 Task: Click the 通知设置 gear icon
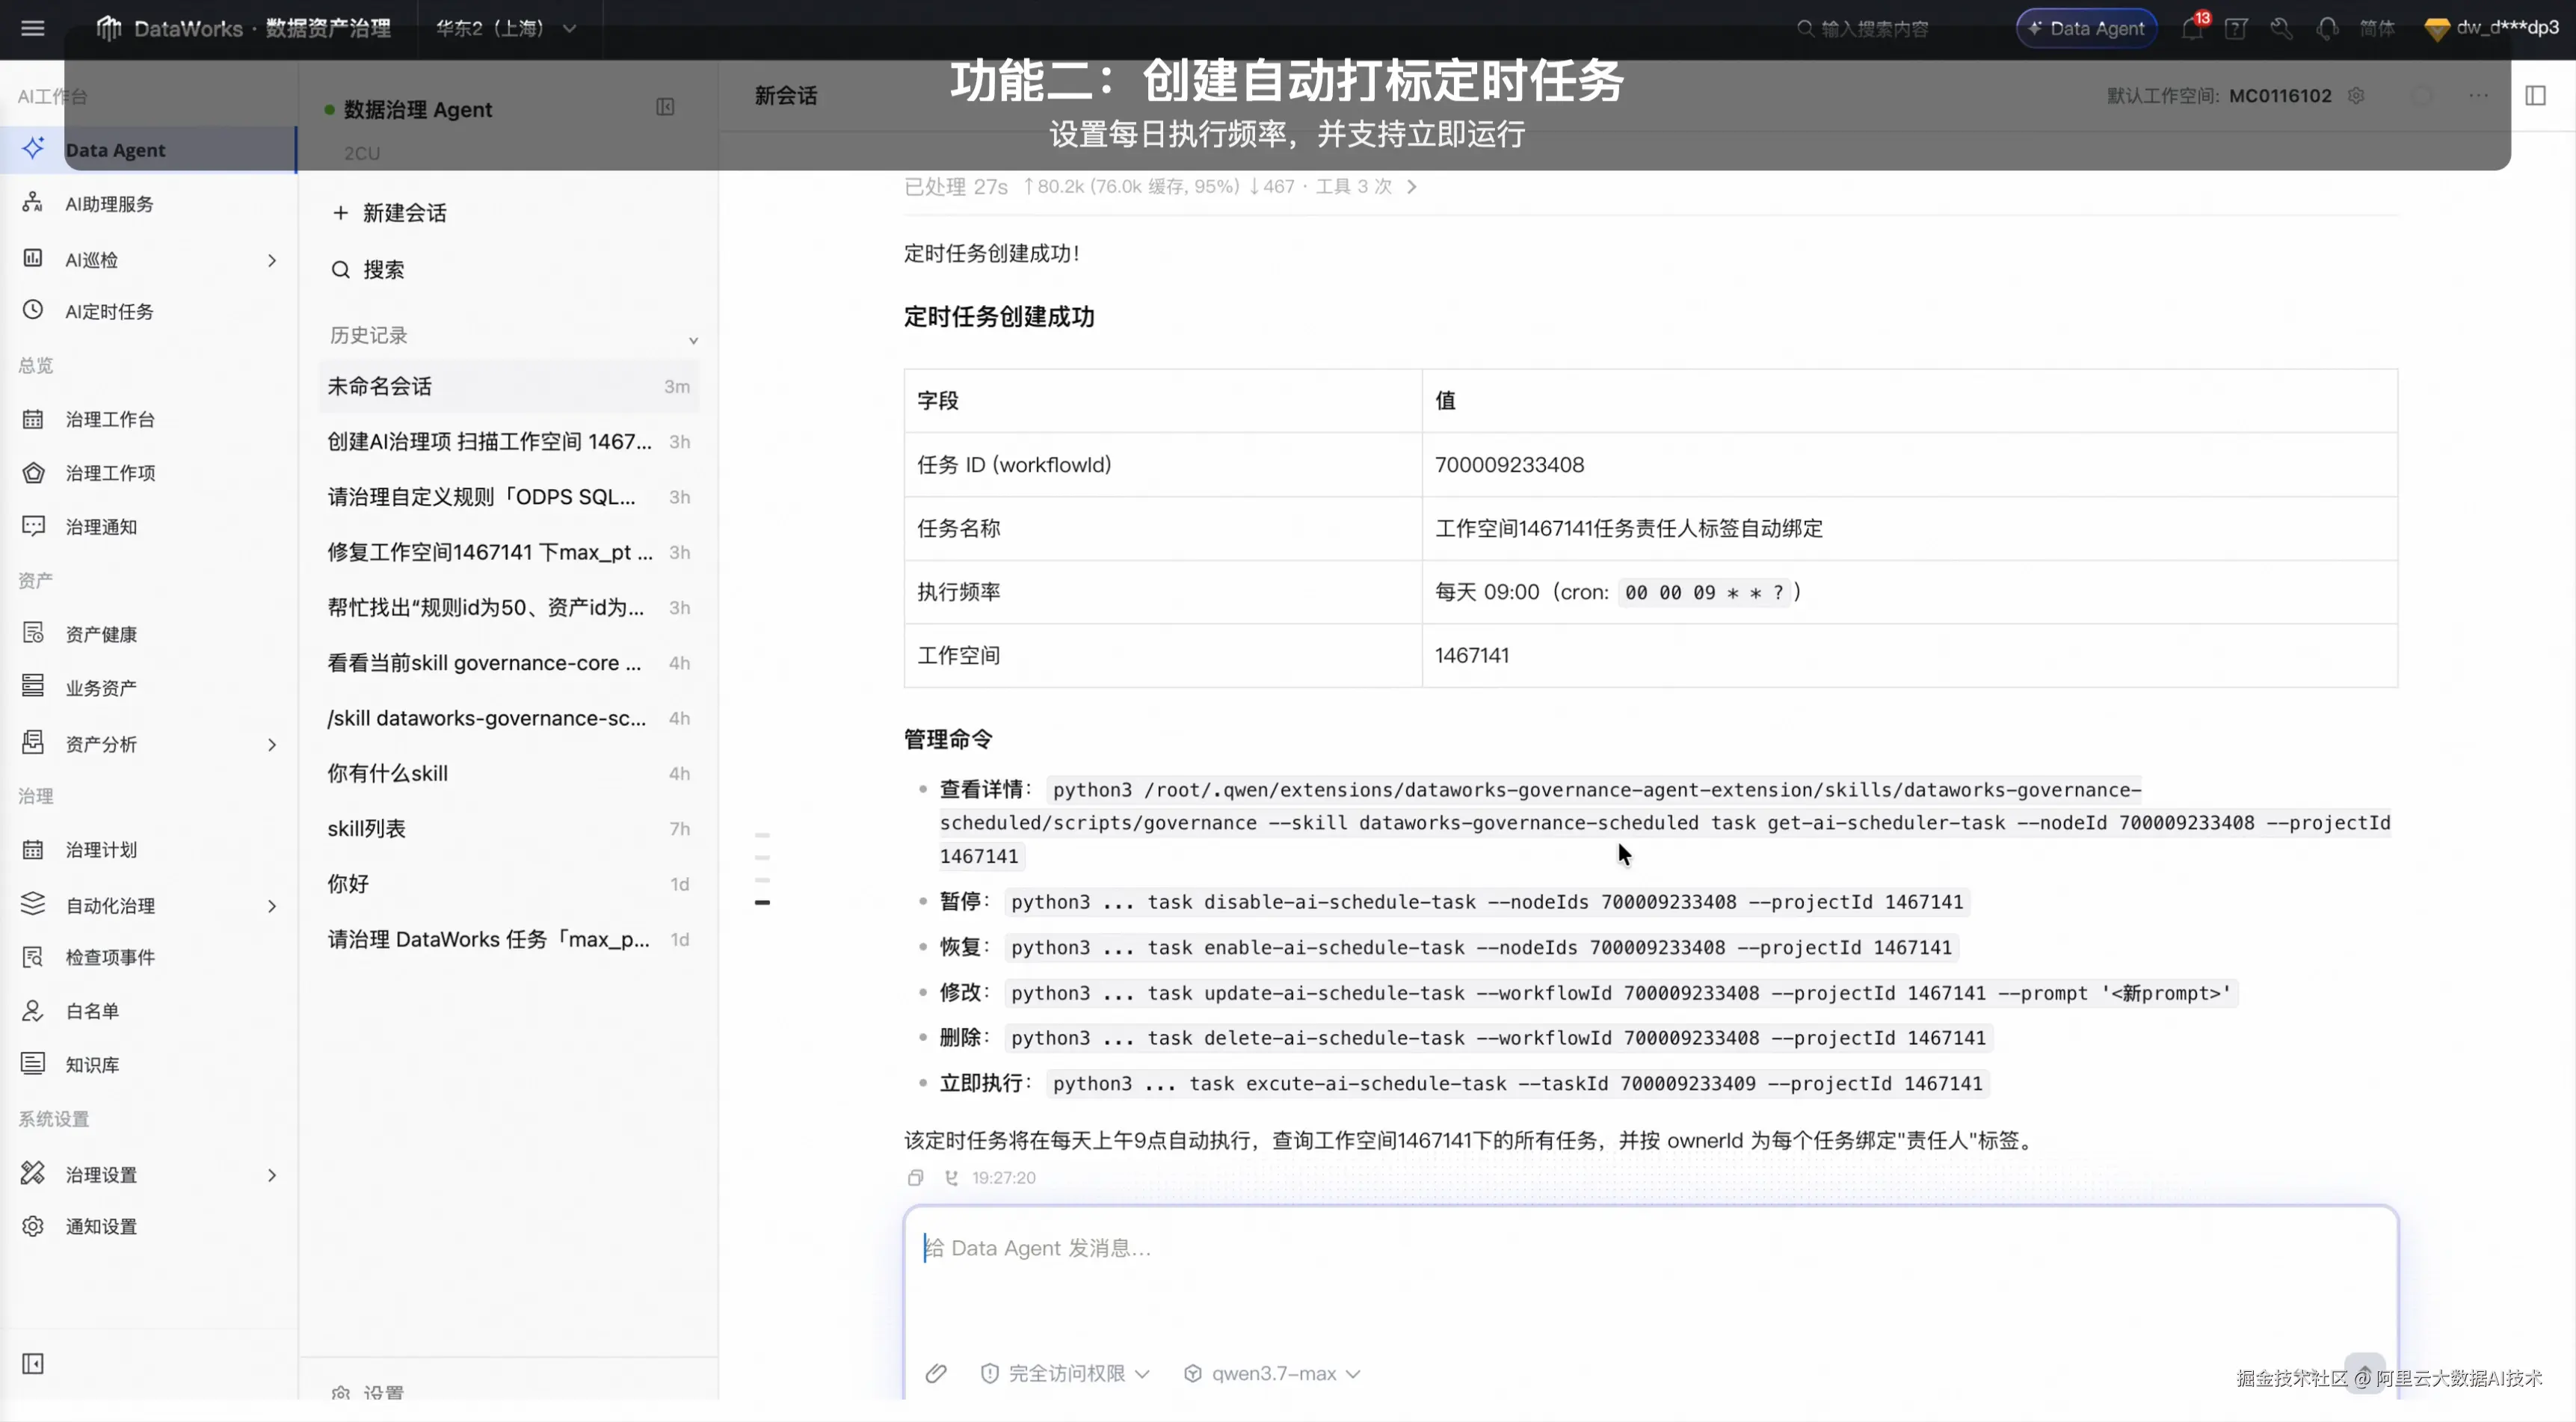pos(33,1226)
